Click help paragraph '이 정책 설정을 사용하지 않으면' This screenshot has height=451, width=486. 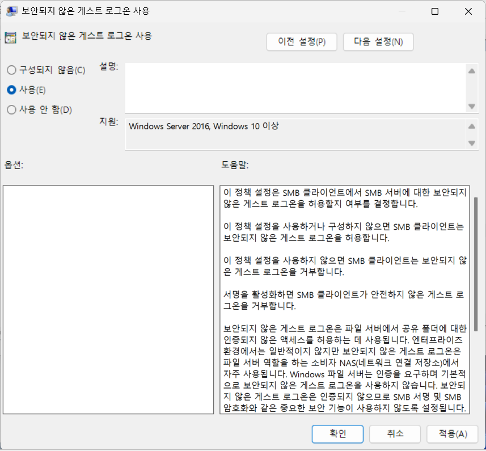[344, 266]
